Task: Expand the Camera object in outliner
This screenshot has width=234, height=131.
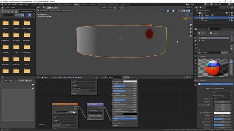Action: click(x=200, y=15)
